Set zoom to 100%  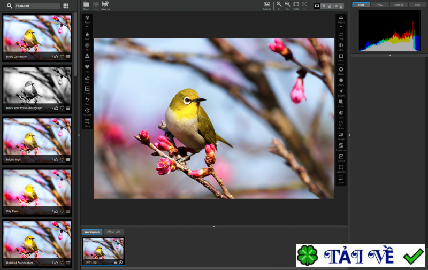click(296, 4)
